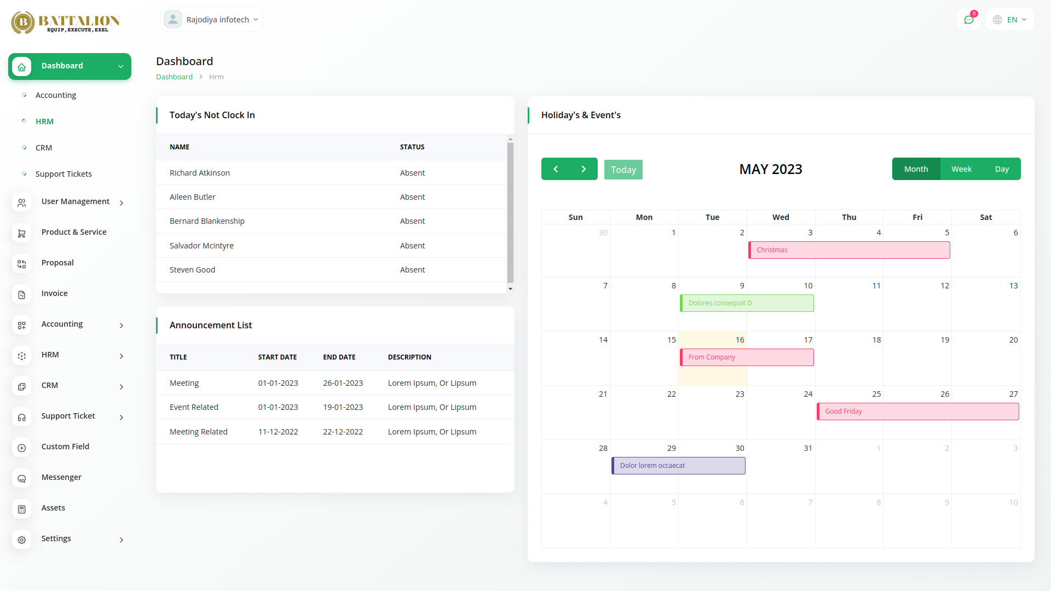Open the EN language selector
This screenshot has height=591, width=1051.
[1009, 19]
